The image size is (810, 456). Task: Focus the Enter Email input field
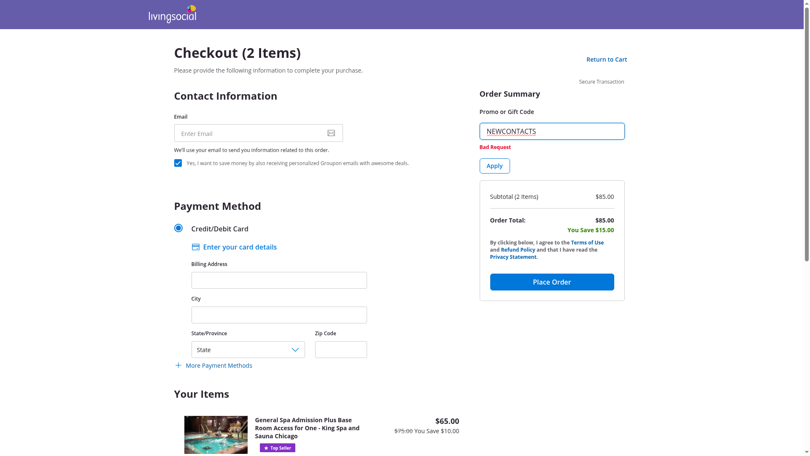point(258,133)
